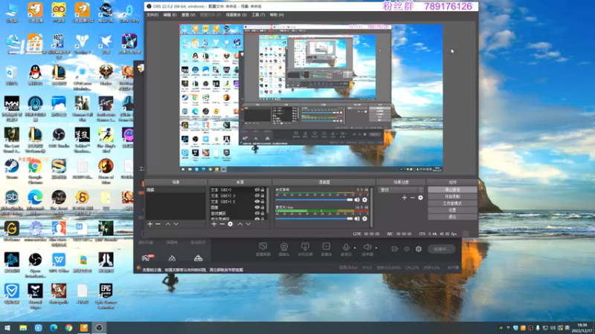
Task: Open OBS 设置 button in controls
Action: (452, 210)
